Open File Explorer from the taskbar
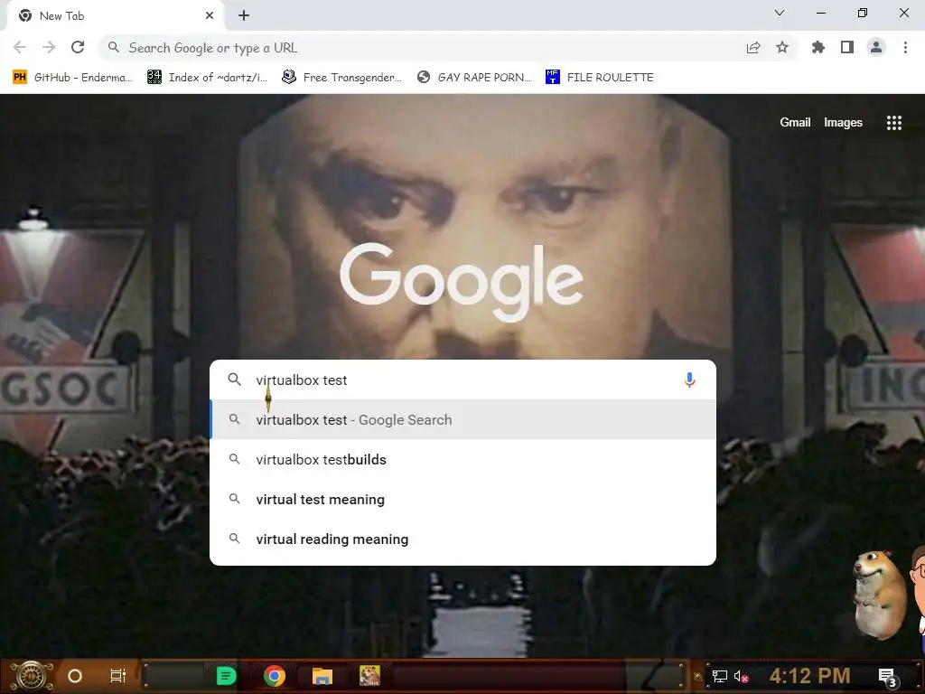Image resolution: width=925 pixels, height=694 pixels. pos(322,676)
